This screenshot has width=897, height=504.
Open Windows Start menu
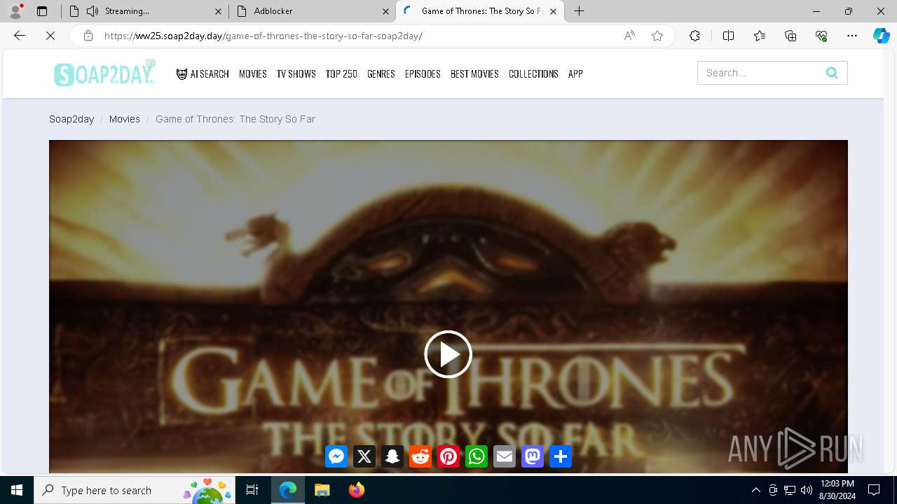pyautogui.click(x=17, y=490)
